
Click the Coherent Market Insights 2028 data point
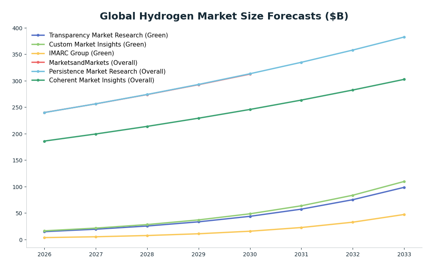147,127
